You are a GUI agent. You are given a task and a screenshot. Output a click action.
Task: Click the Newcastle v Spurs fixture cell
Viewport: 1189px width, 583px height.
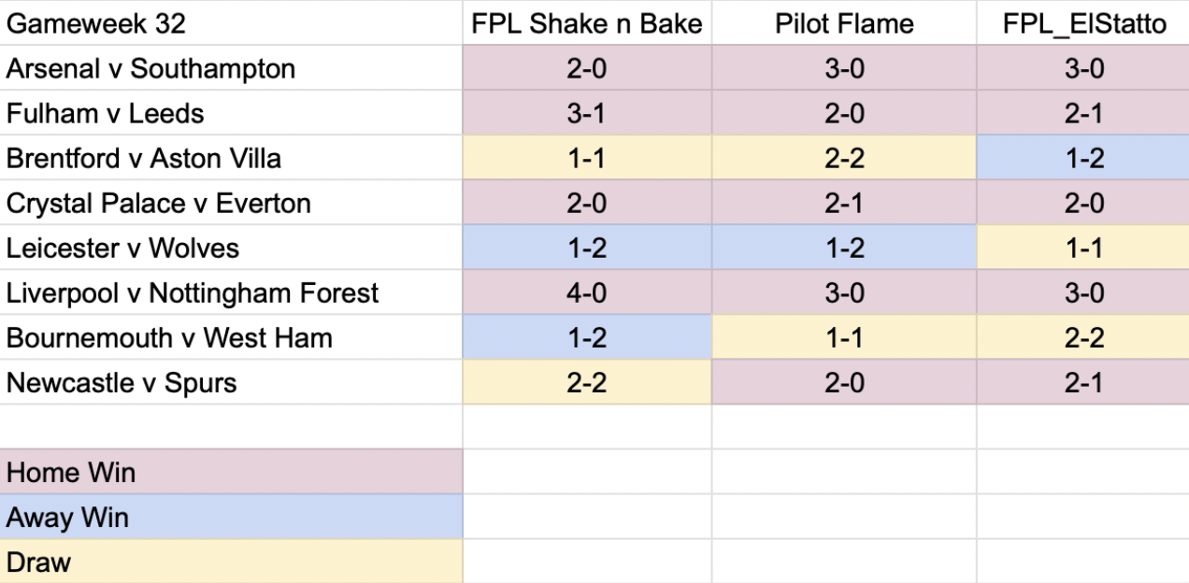(x=231, y=382)
